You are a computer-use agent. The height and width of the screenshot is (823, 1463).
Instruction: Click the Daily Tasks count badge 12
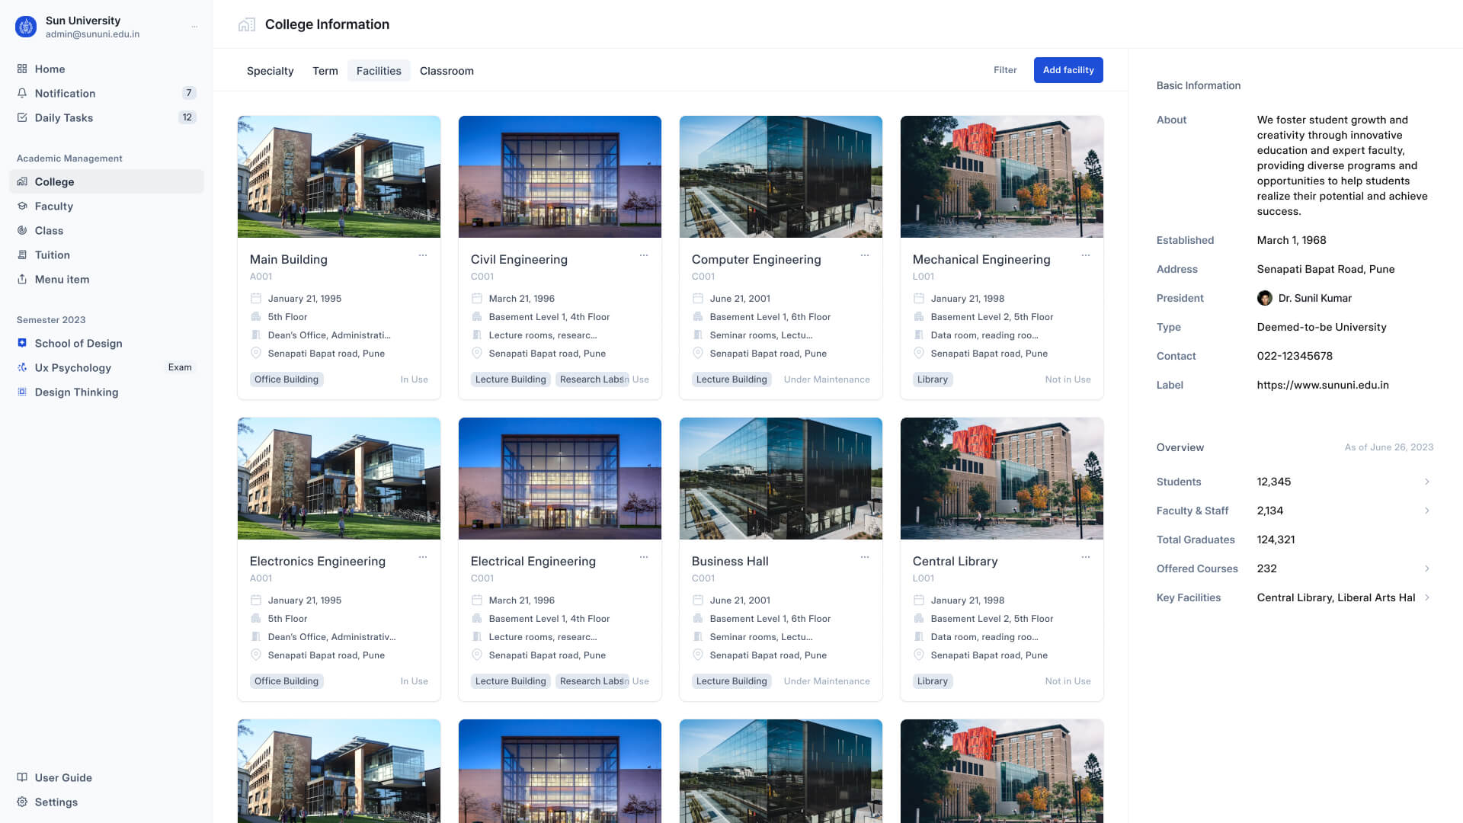(x=187, y=117)
